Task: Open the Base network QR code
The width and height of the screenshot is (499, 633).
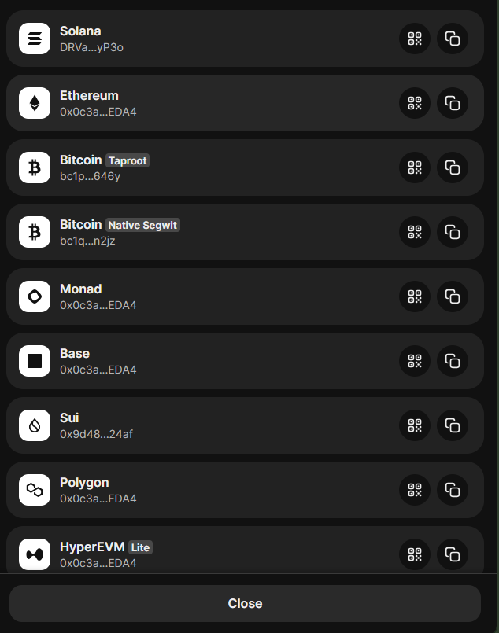Action: point(415,361)
